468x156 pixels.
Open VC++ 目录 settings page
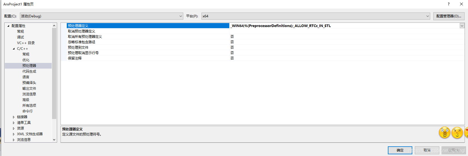coord(26,43)
